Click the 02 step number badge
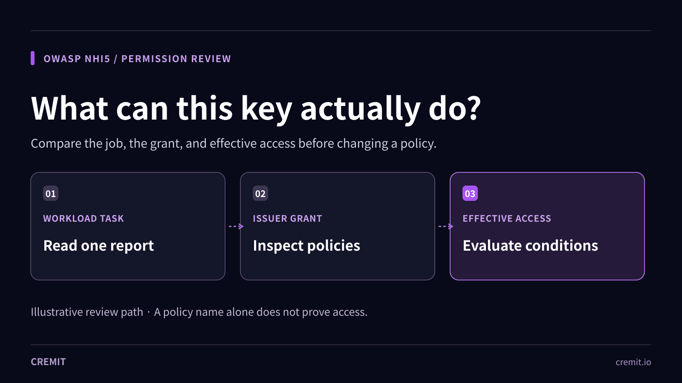The image size is (682, 383). click(260, 194)
